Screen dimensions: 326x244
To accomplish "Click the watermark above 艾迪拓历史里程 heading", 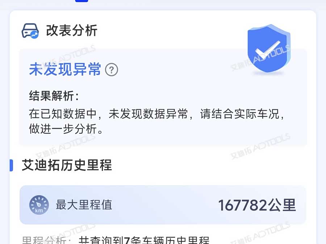I will (65, 147).
